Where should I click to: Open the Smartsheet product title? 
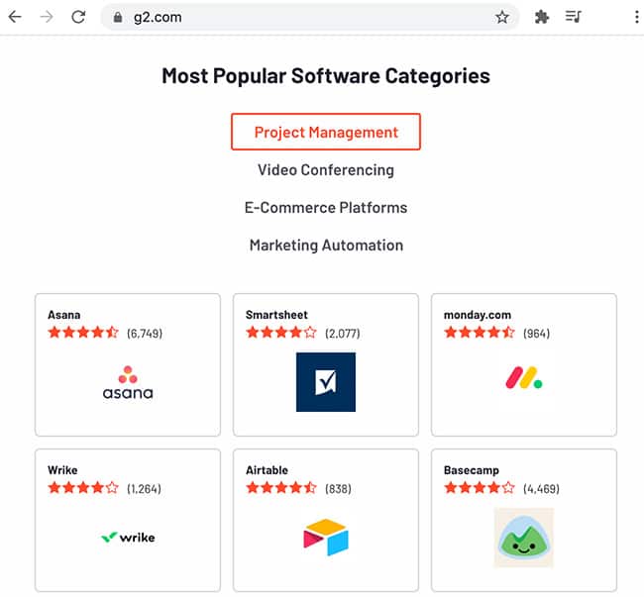pos(276,315)
